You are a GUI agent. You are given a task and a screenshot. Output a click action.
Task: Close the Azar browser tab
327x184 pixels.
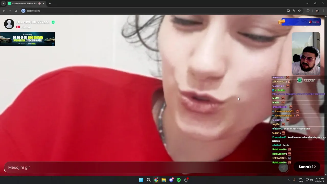click(x=44, y=4)
